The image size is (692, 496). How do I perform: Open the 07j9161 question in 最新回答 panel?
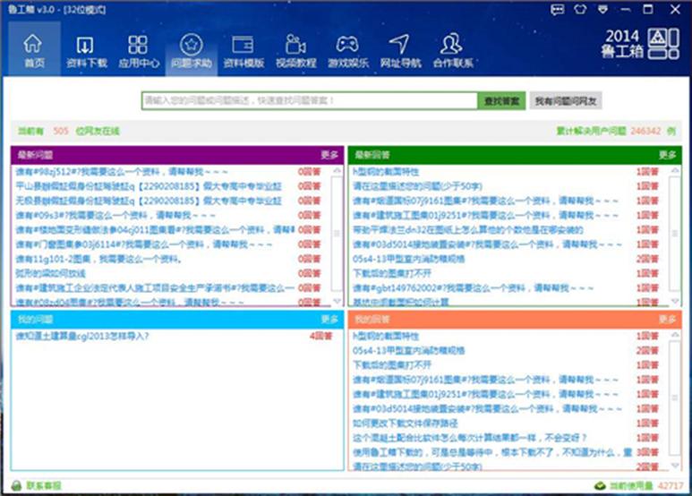[485, 201]
